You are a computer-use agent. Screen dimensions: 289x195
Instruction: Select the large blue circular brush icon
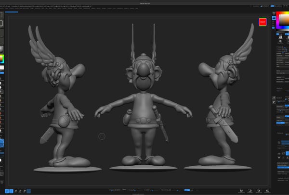pyautogui.click(x=1, y=143)
